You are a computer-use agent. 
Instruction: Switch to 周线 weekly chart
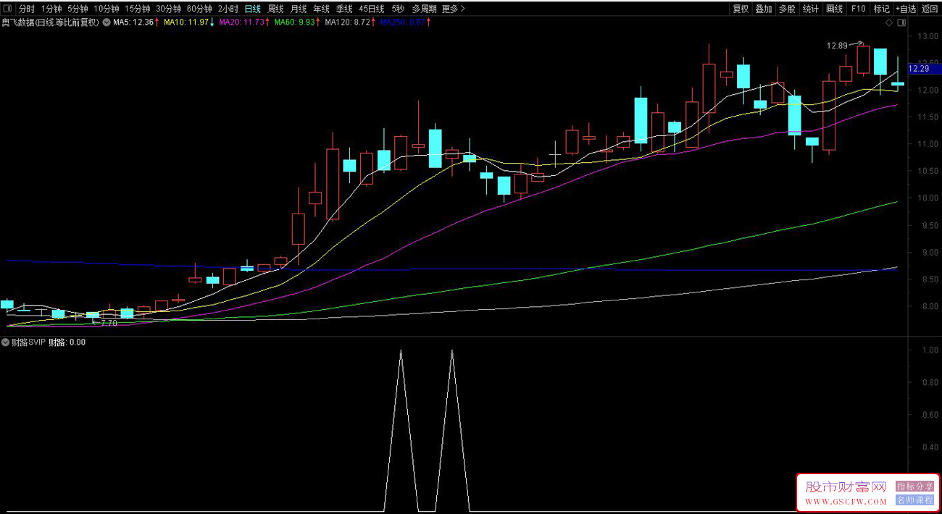point(275,9)
